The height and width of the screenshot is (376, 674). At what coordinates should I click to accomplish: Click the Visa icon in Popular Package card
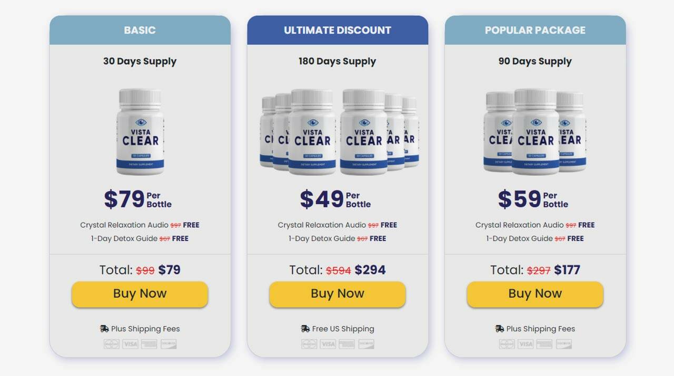[525, 344]
